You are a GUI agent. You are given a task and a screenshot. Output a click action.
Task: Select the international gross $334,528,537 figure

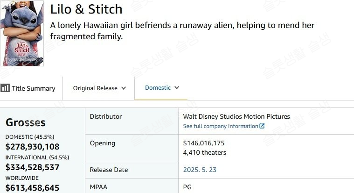tap(32, 167)
